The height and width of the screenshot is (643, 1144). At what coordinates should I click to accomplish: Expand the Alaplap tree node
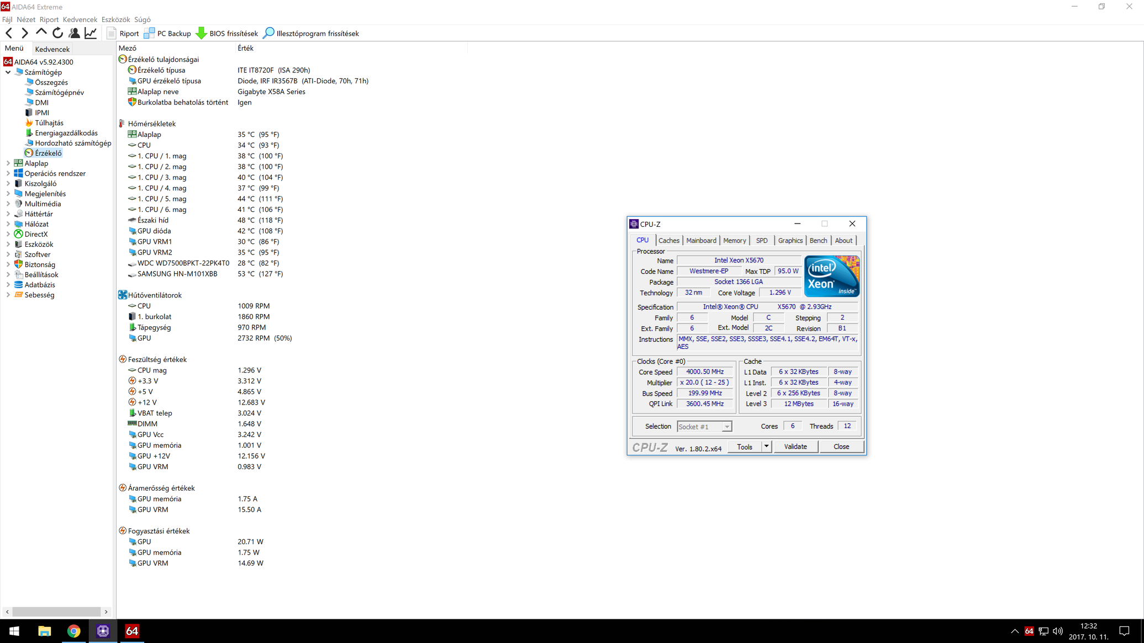coord(8,163)
